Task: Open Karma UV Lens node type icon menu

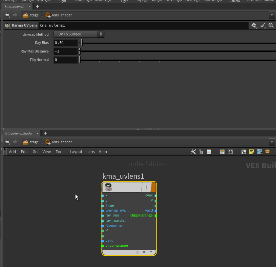Action: click(8, 25)
